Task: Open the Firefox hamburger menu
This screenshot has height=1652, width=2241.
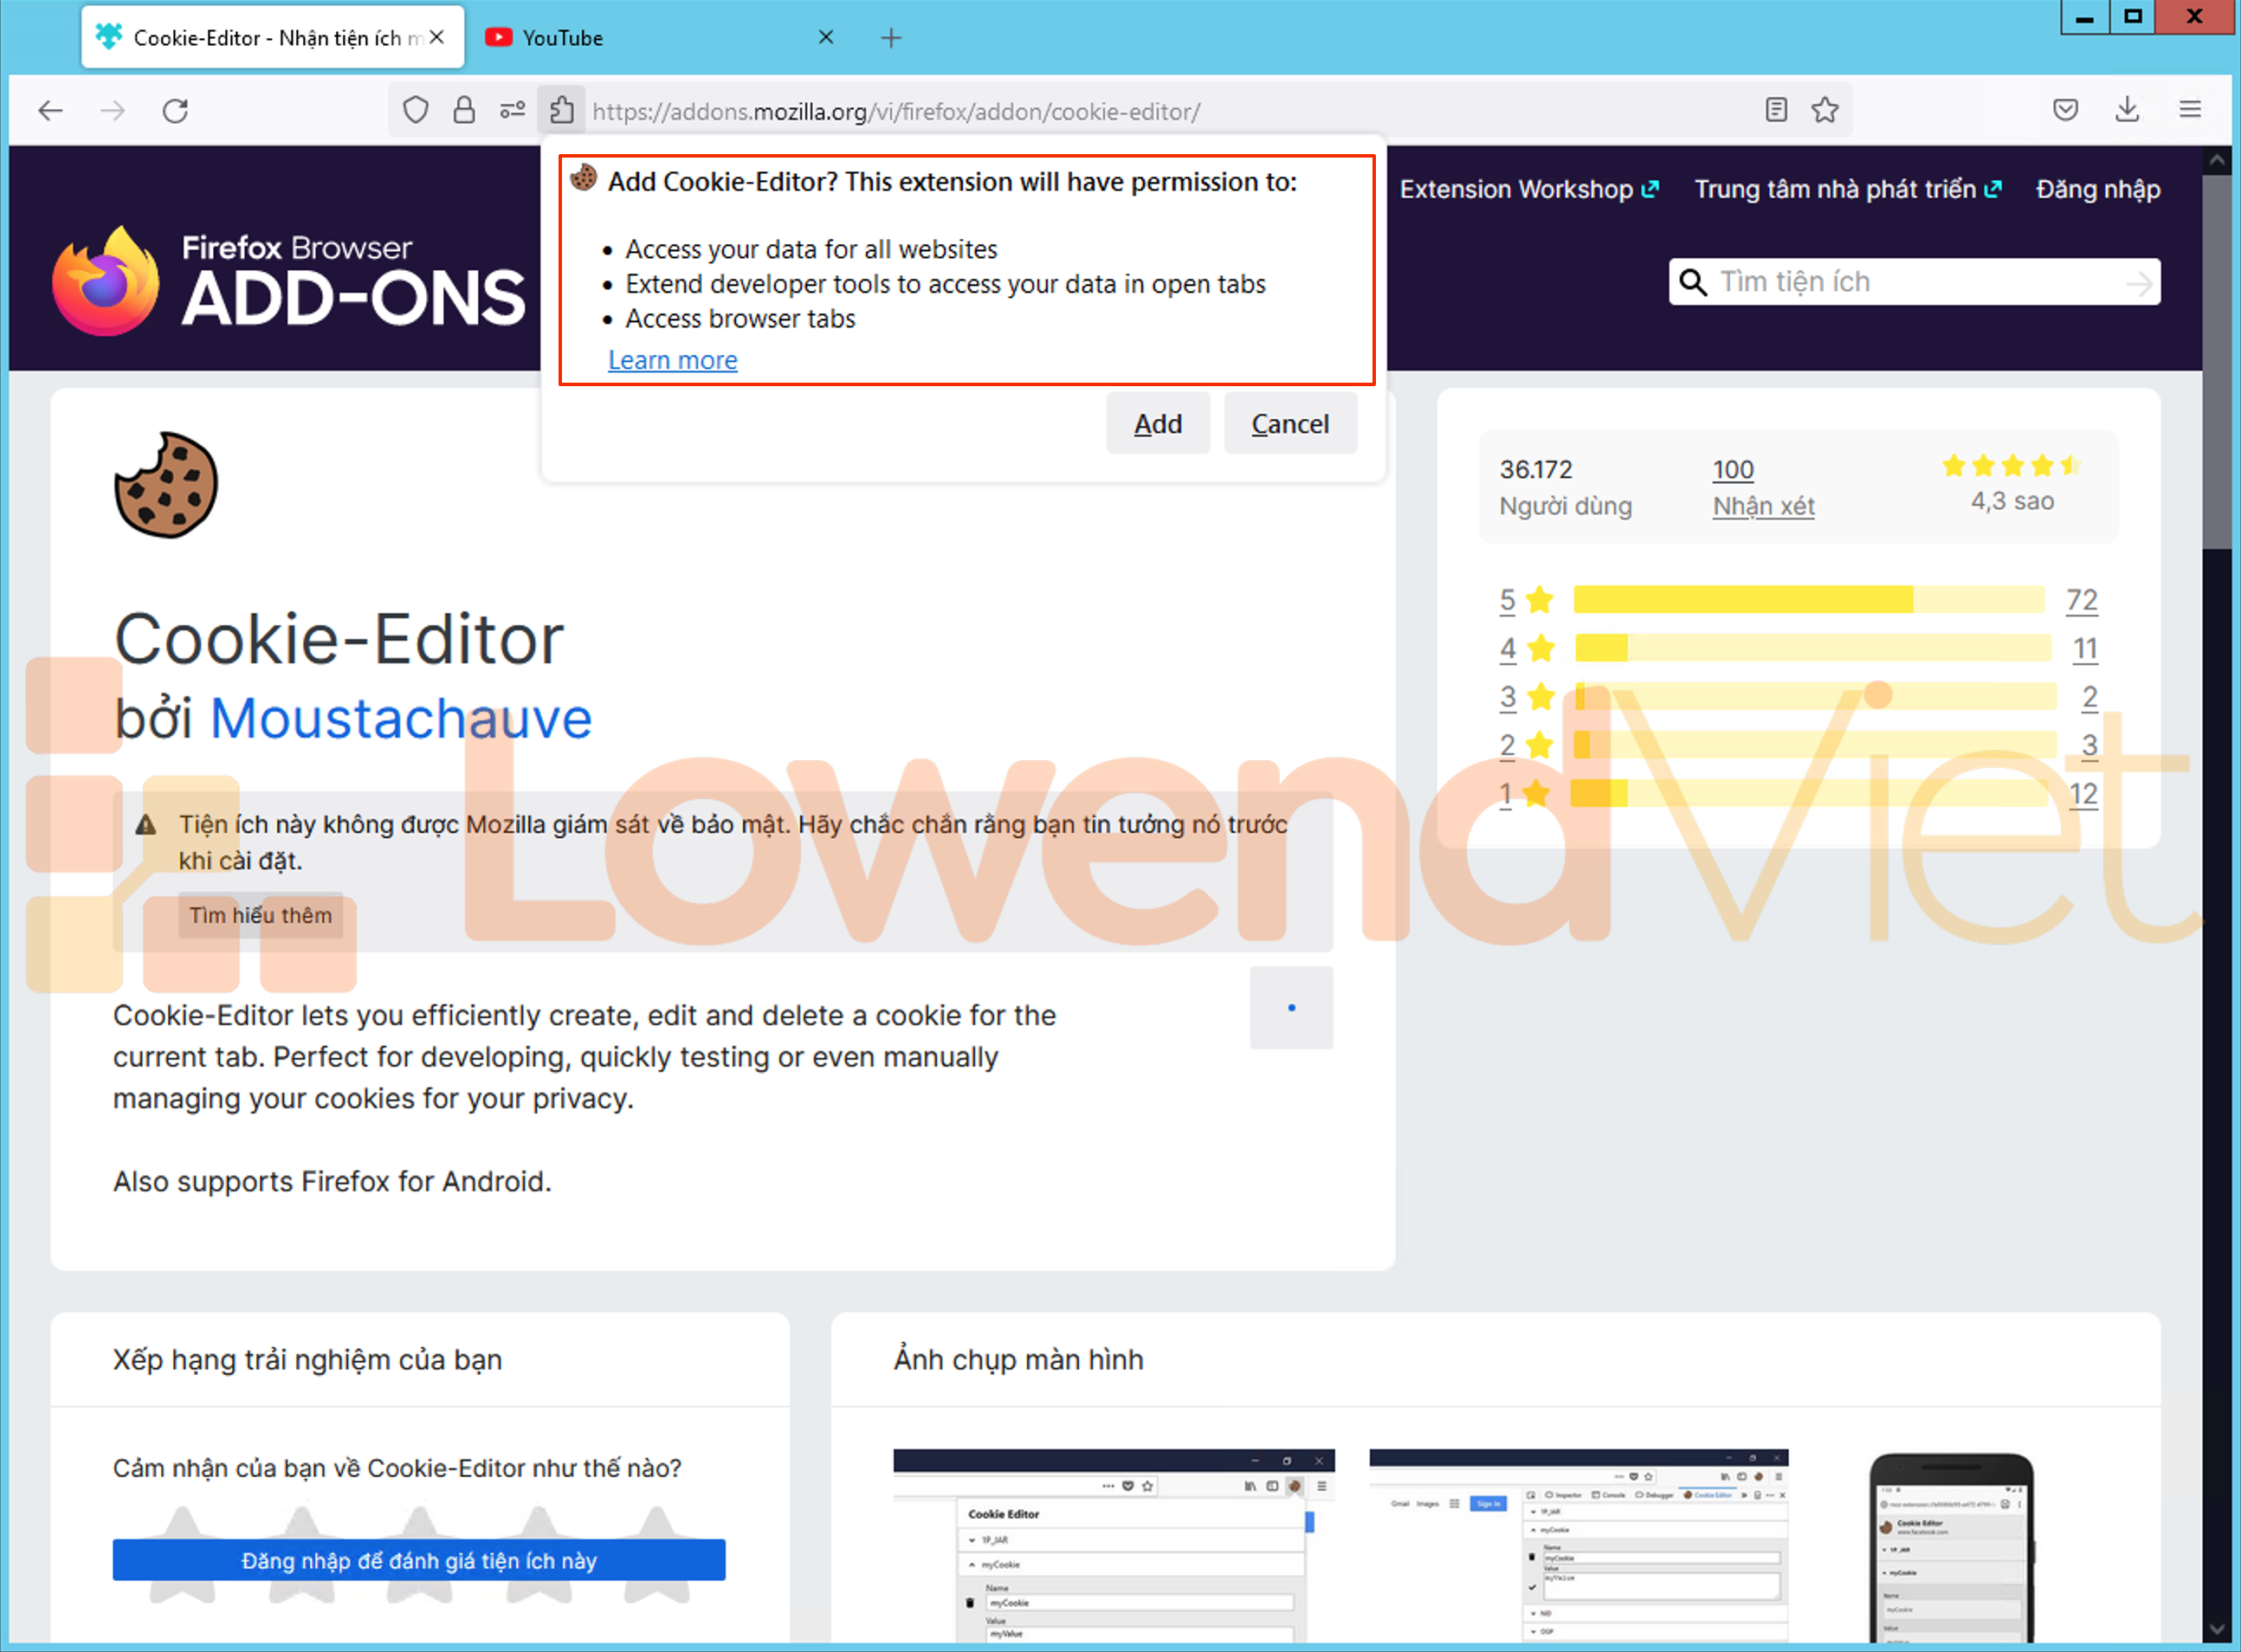Action: coord(2190,110)
